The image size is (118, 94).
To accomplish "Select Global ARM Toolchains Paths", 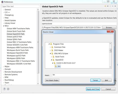I will coord(18,29).
